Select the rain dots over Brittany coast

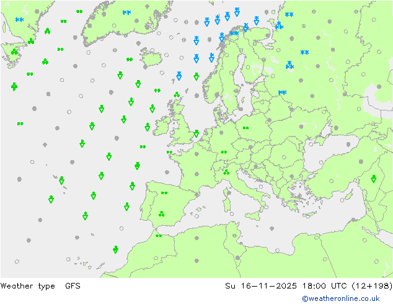pyautogui.click(x=169, y=152)
